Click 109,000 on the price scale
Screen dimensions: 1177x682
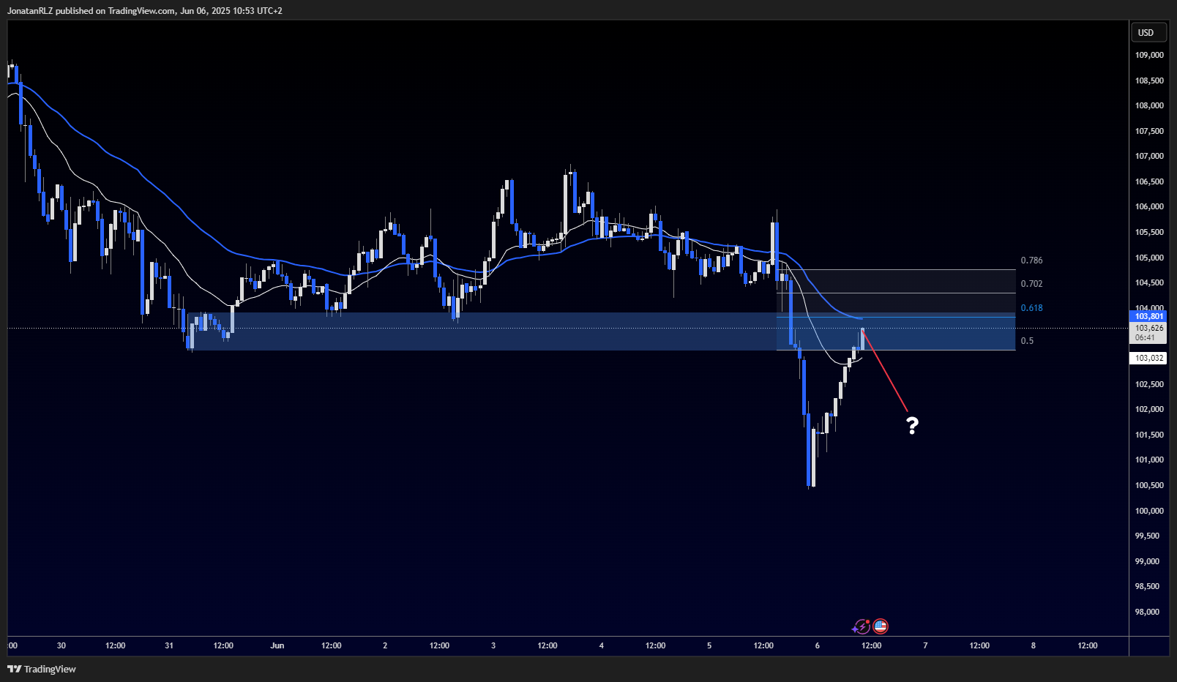1149,55
